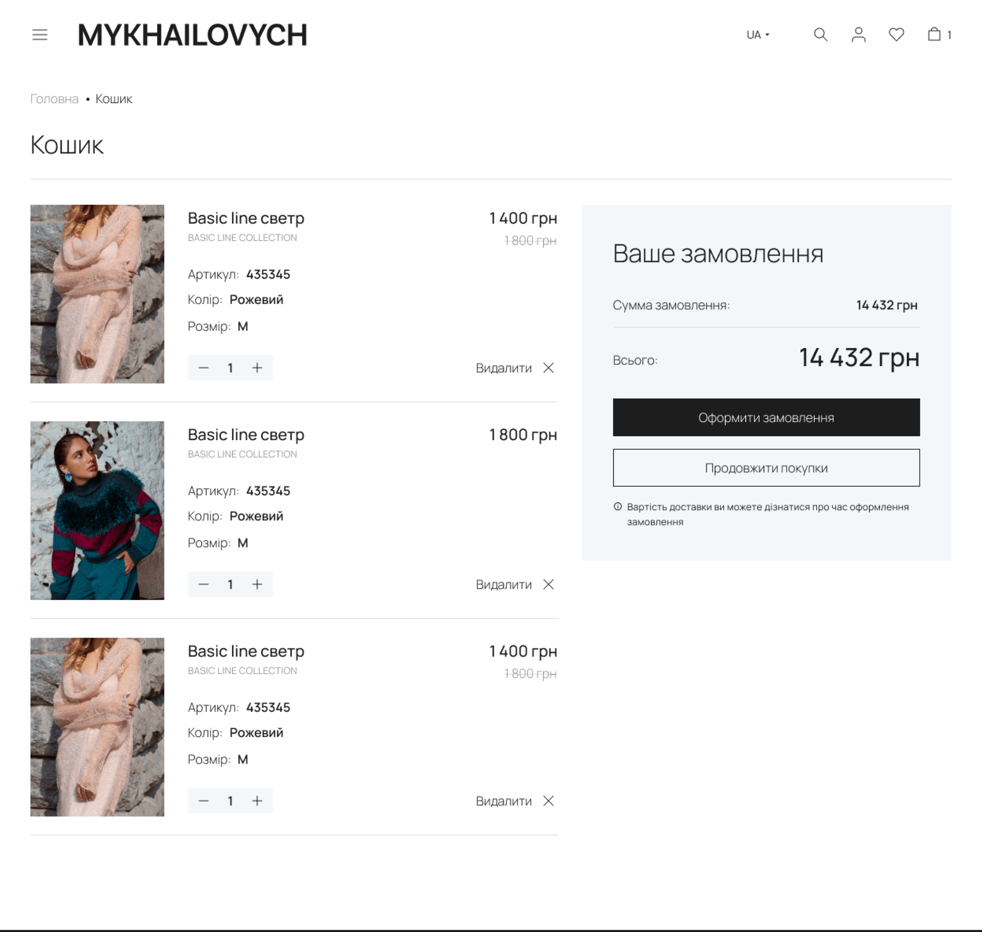Remove the 1 800 грн item via Видалити
982x932 pixels.
click(x=515, y=584)
